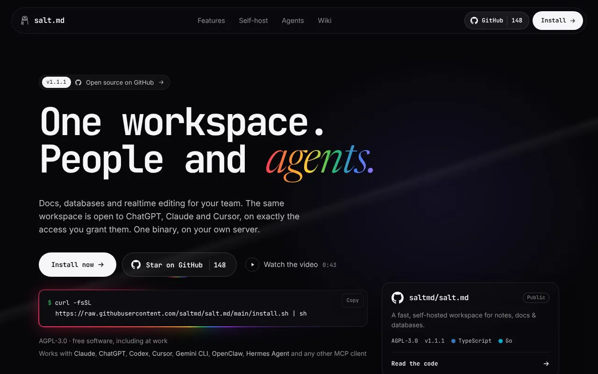Click the install.sh URL in the command box
Image resolution: width=598 pixels, height=374 pixels.
tap(172, 314)
